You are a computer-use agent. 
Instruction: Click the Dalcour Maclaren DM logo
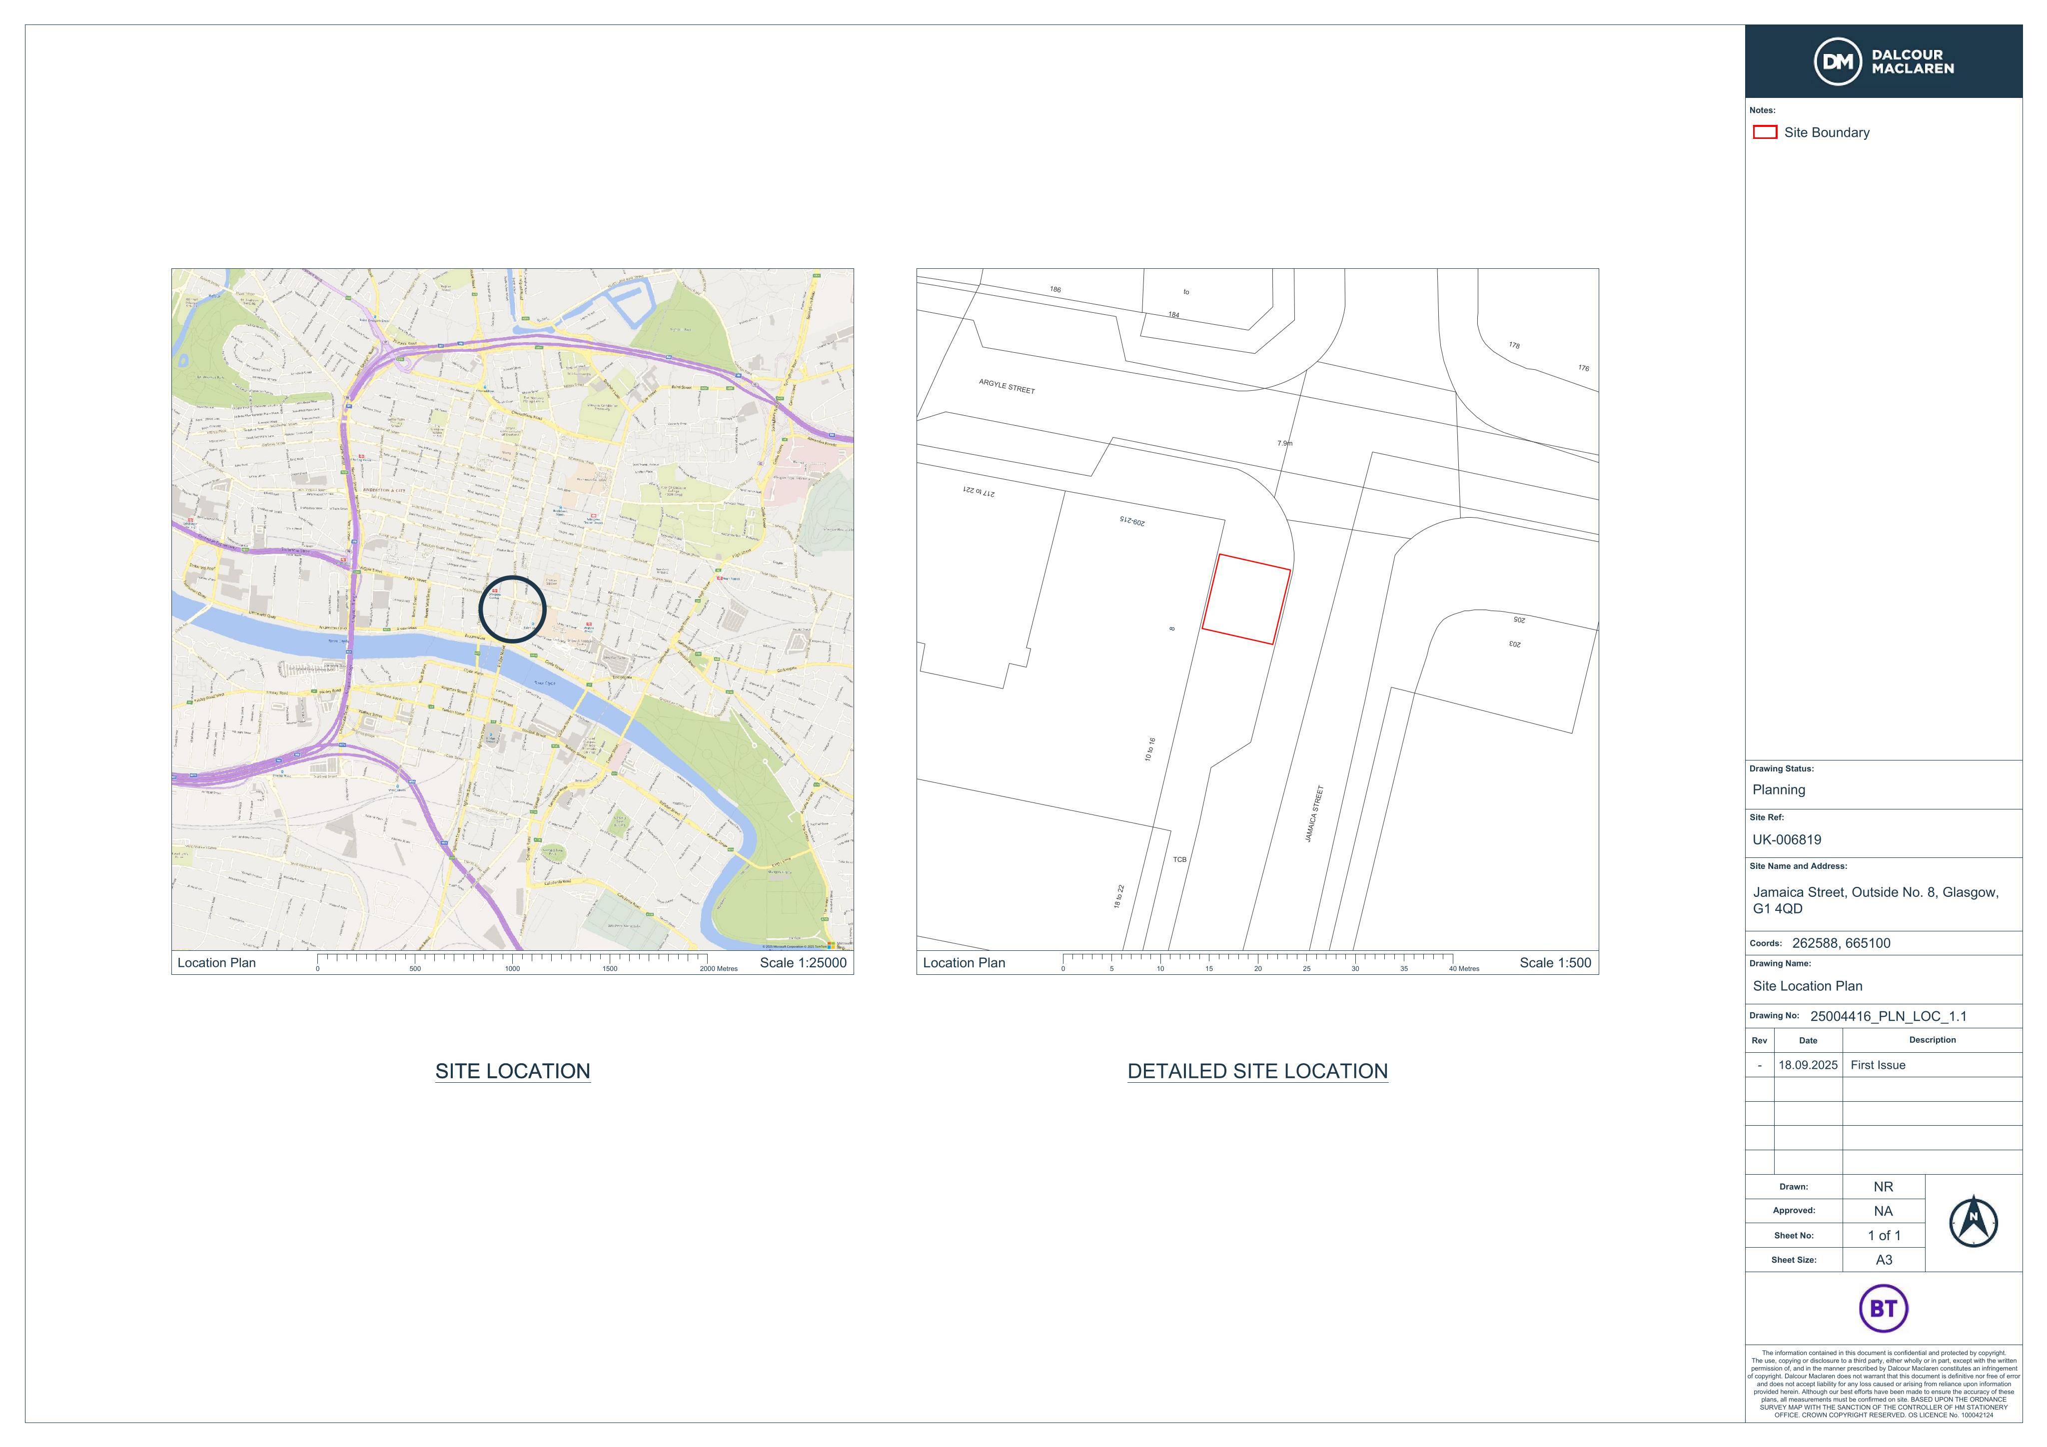[1883, 61]
